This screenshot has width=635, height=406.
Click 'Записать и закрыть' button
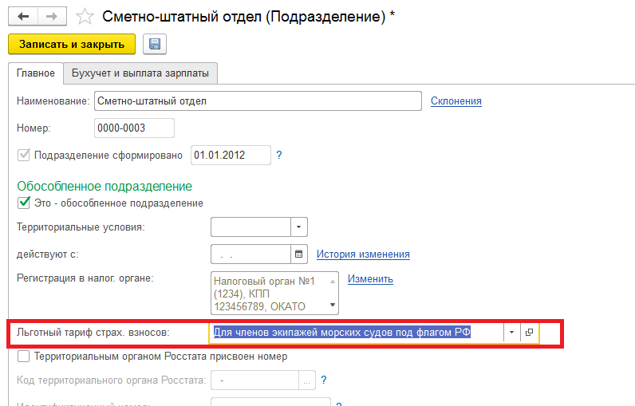click(x=72, y=44)
